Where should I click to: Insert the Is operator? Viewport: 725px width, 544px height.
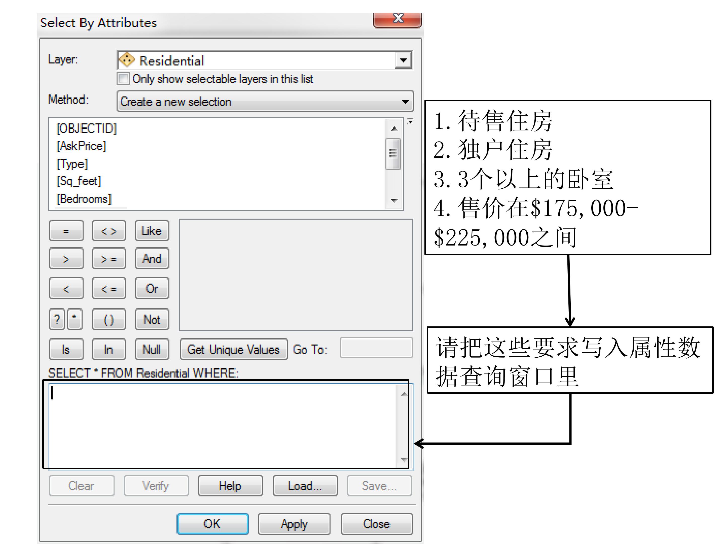click(66, 349)
